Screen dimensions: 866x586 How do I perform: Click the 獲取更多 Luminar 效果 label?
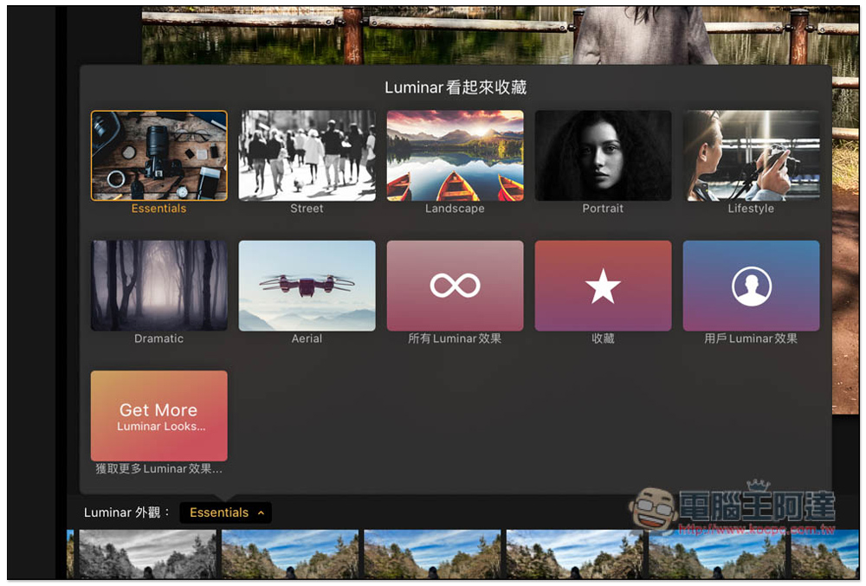159,469
